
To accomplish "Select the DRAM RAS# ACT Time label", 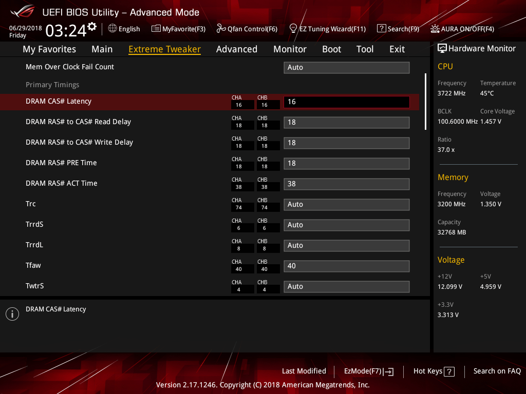I will point(62,183).
